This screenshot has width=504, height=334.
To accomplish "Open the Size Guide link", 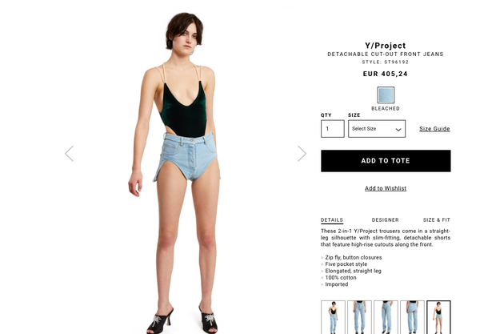I will 434,129.
